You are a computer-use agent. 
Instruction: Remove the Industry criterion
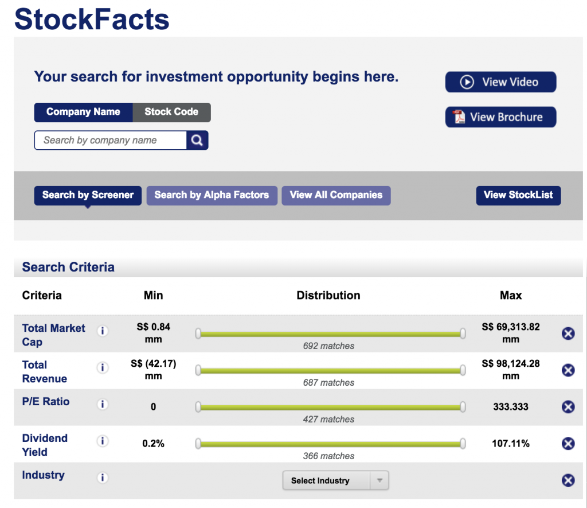568,480
